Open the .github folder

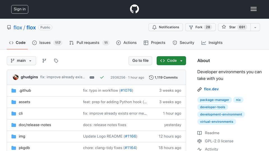[x=25, y=90]
